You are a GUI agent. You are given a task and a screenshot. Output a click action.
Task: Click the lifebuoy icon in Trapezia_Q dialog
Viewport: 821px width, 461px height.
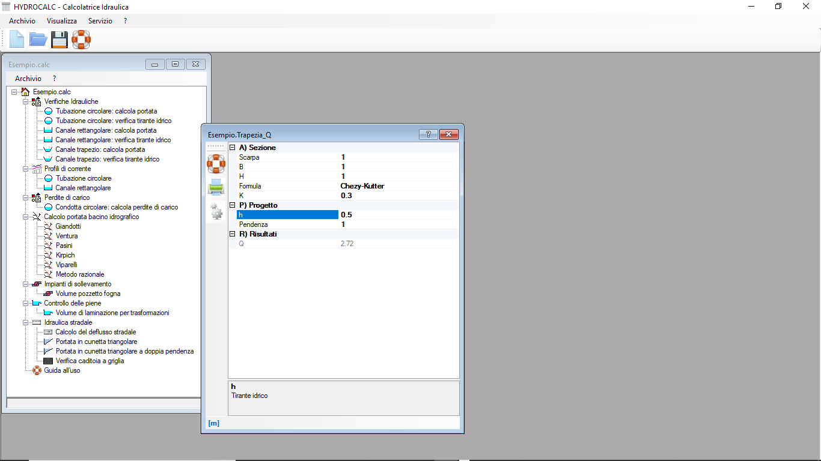point(216,163)
